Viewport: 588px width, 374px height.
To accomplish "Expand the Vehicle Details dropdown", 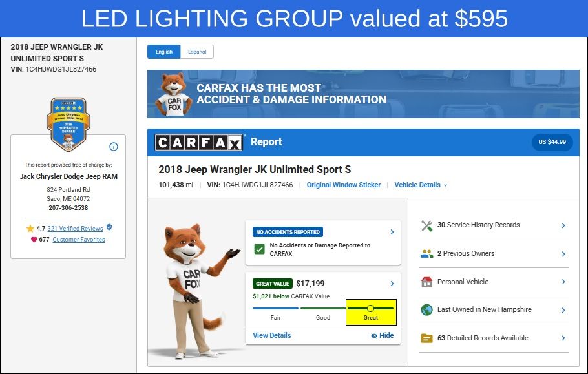I will click(421, 185).
